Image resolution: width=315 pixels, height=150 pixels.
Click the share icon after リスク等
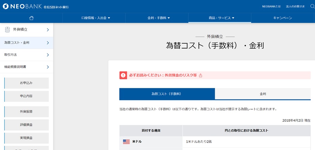pyautogui.click(x=200, y=76)
